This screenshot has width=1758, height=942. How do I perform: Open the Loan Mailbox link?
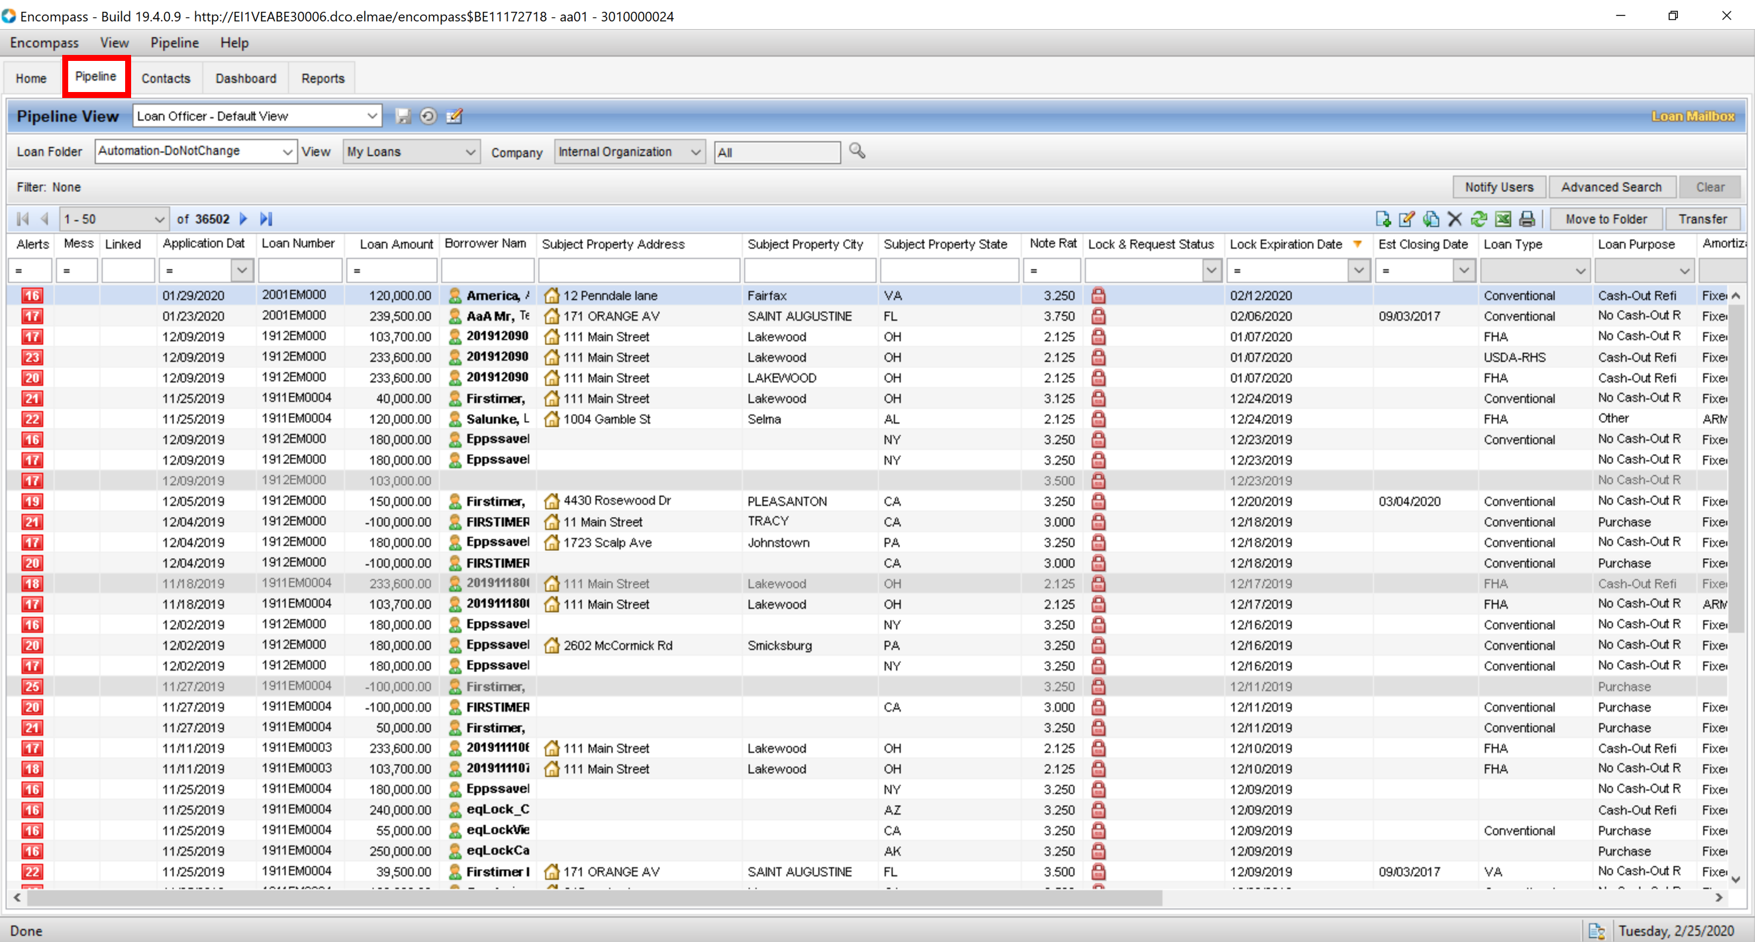1692,116
